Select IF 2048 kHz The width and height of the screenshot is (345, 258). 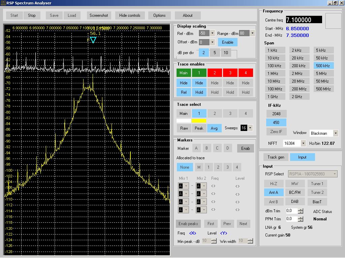[x=276, y=114]
